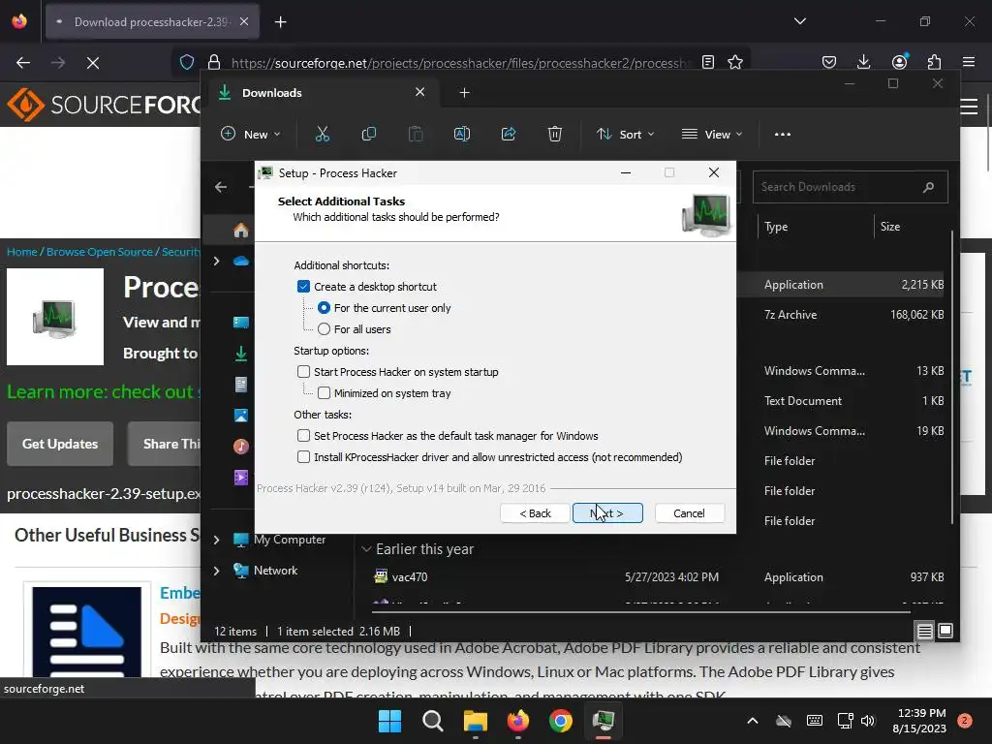Click the Paste icon in Explorer toolbar
The width and height of the screenshot is (992, 744).
tap(416, 134)
